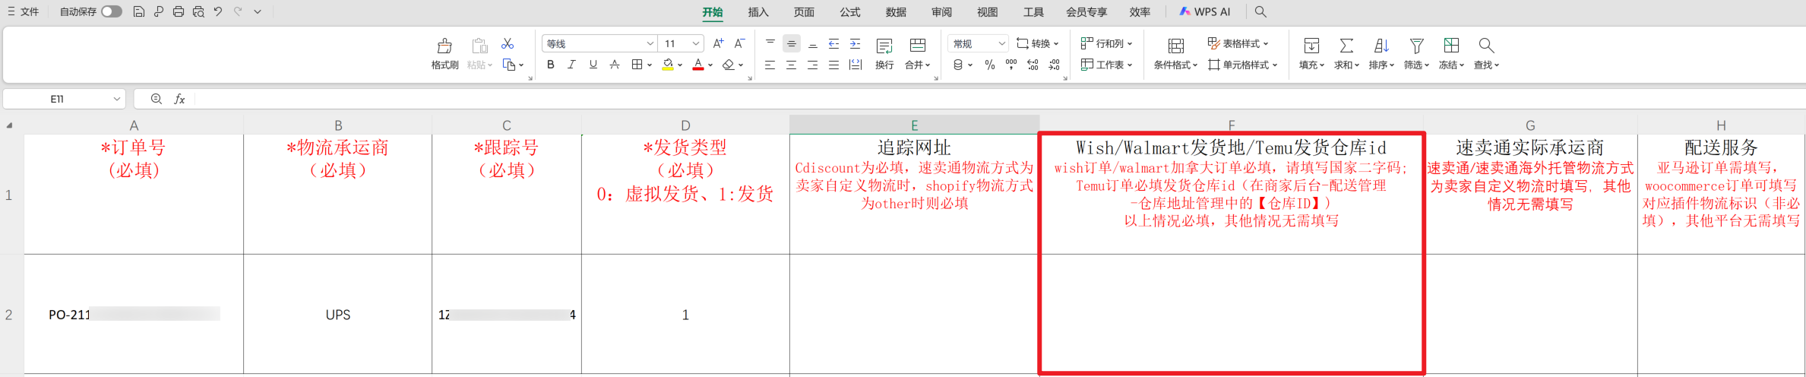Increase indent icon
Screen dimensions: 1806x377
pos(855,43)
